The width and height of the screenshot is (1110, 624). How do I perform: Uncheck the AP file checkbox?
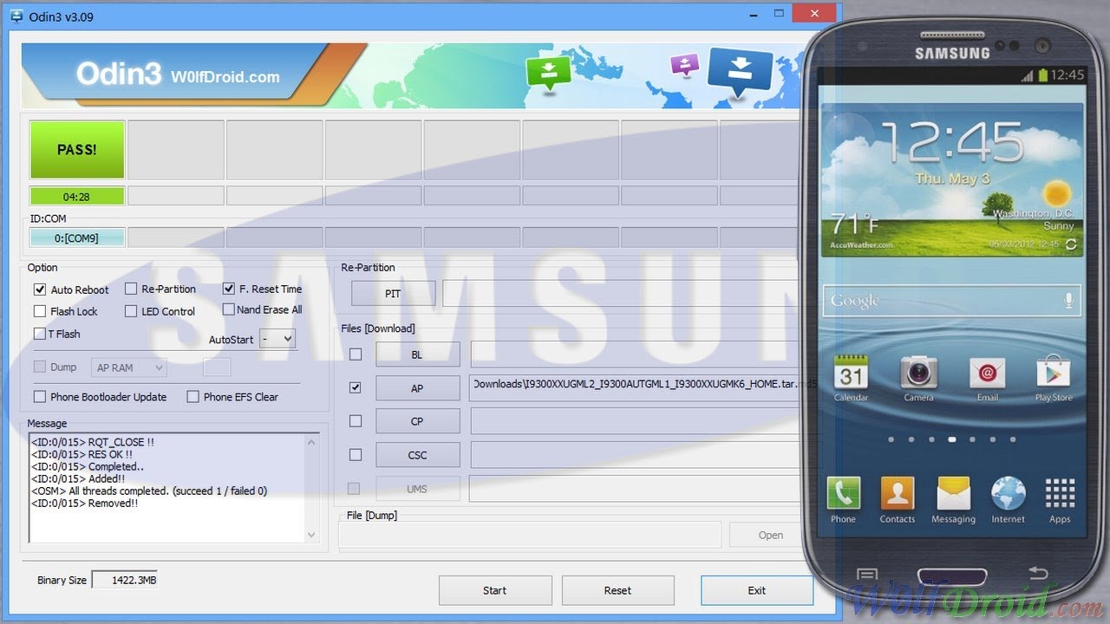click(356, 387)
